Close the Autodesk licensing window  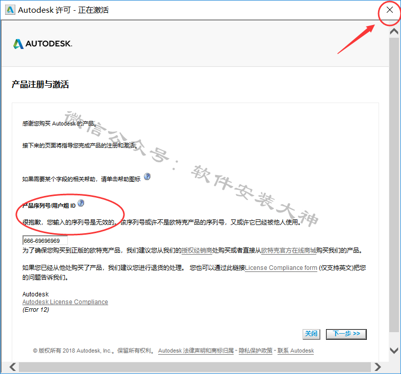pyautogui.click(x=389, y=10)
